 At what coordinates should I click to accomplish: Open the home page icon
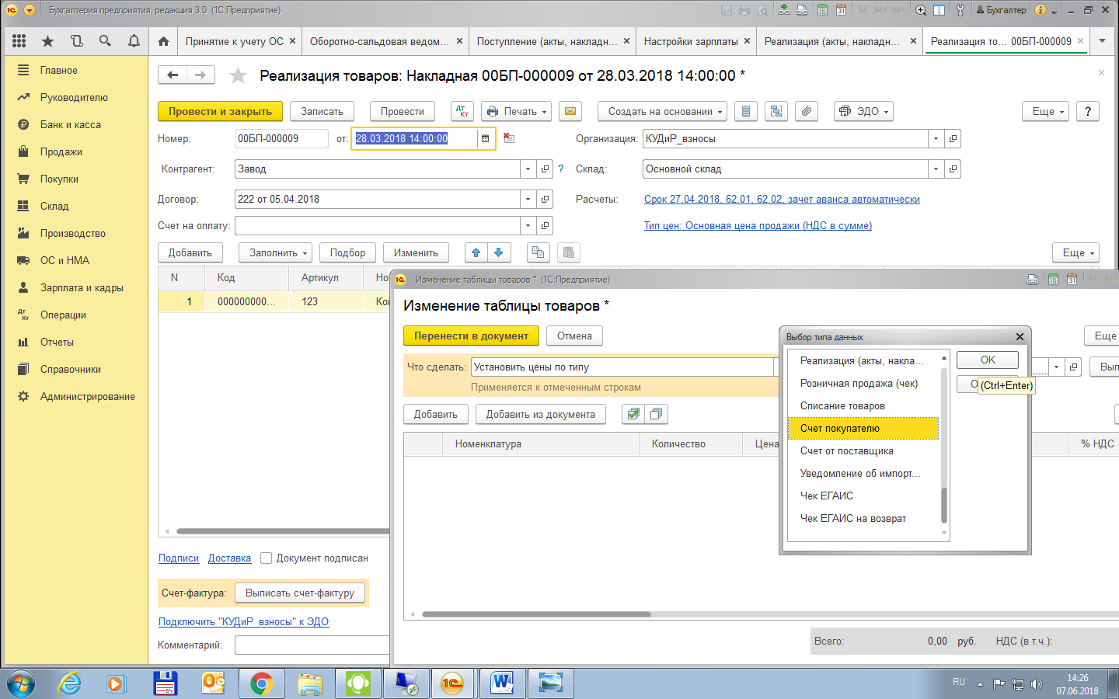pyautogui.click(x=163, y=41)
